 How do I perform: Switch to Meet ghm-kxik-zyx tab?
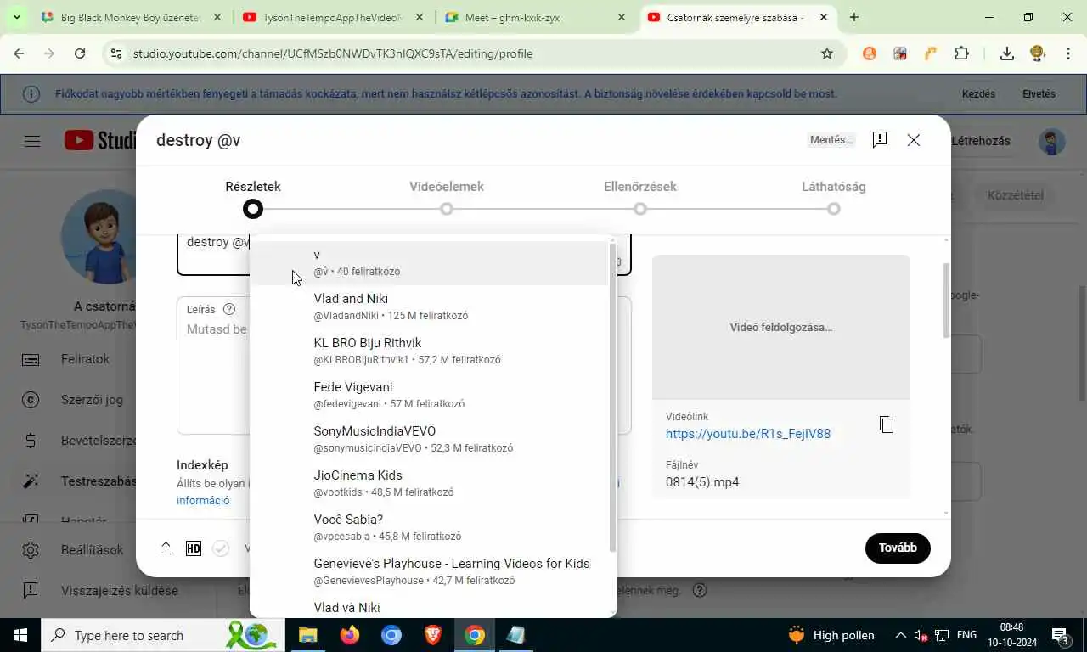tap(535, 17)
